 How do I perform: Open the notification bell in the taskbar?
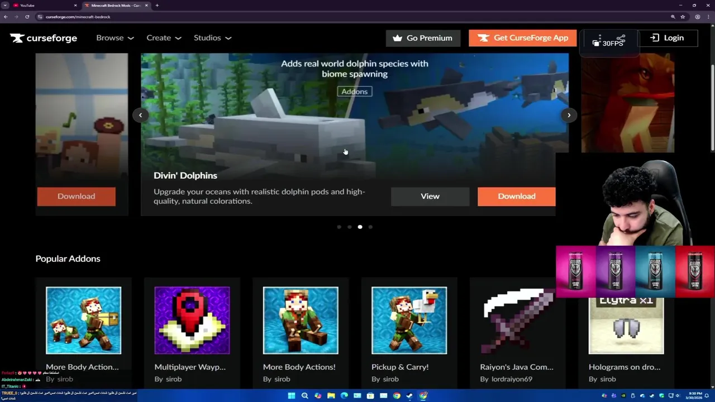[x=708, y=396]
